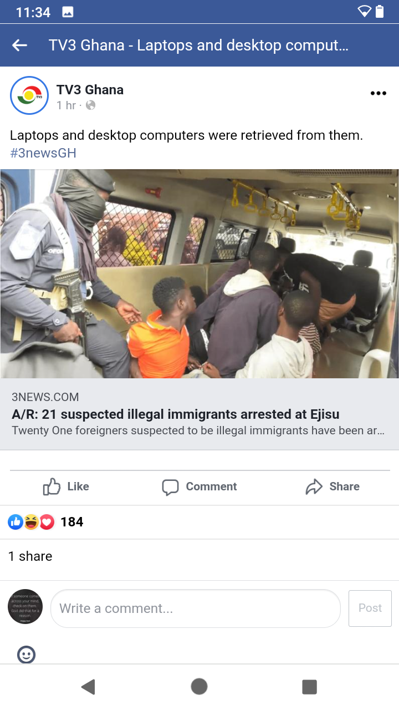Tap the back arrow in header

[x=20, y=45]
